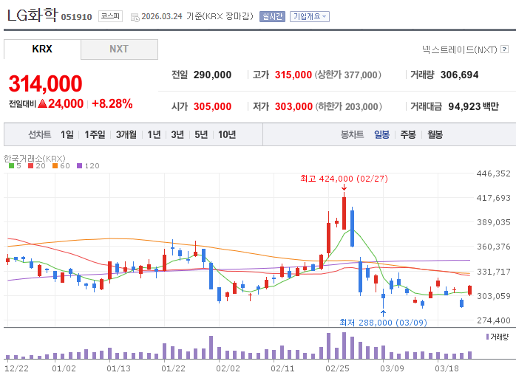Click the 전일 value 290,000
Viewport: 516px width, 378px height.
tap(212, 75)
